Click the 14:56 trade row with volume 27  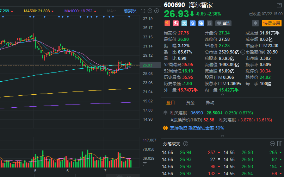tap(191, 160)
